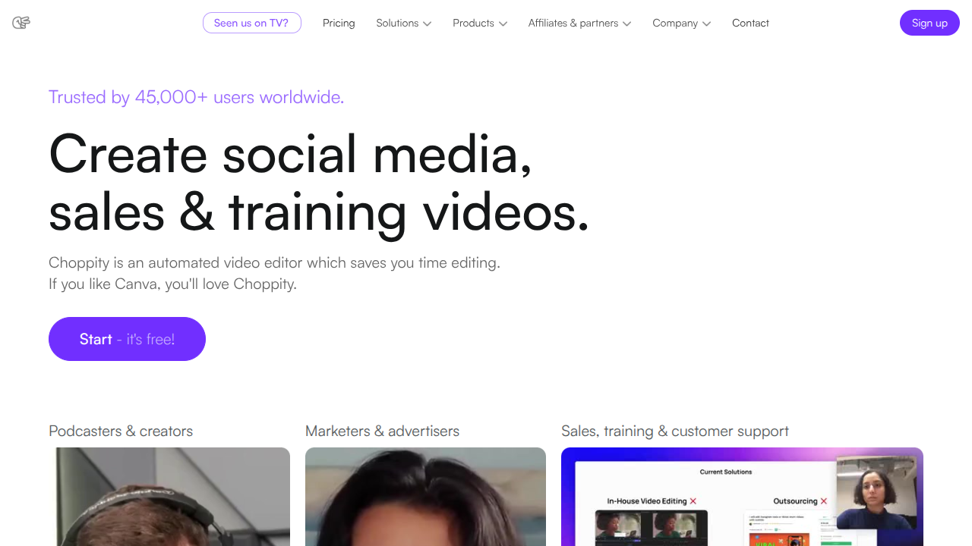Expand the Products menu
This screenshot has width=972, height=546.
pyautogui.click(x=474, y=24)
